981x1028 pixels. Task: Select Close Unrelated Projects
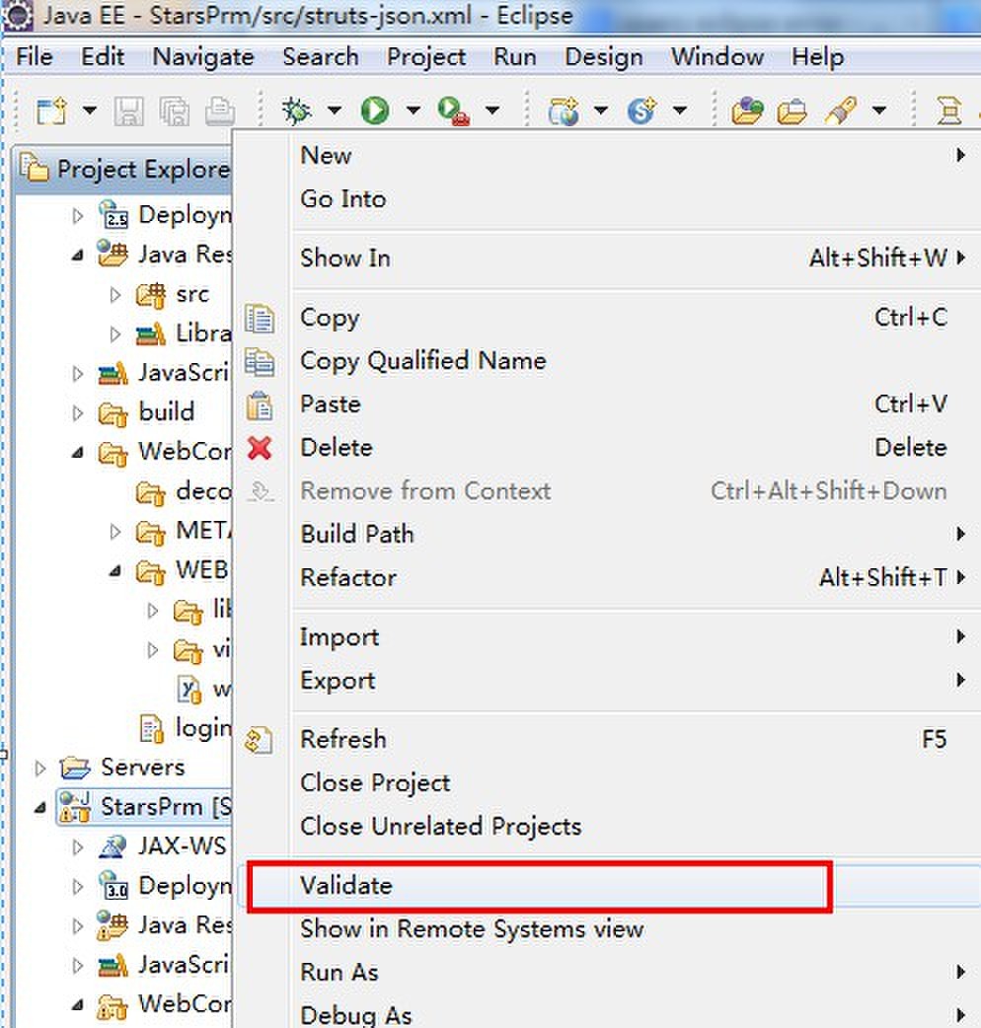click(606, 827)
